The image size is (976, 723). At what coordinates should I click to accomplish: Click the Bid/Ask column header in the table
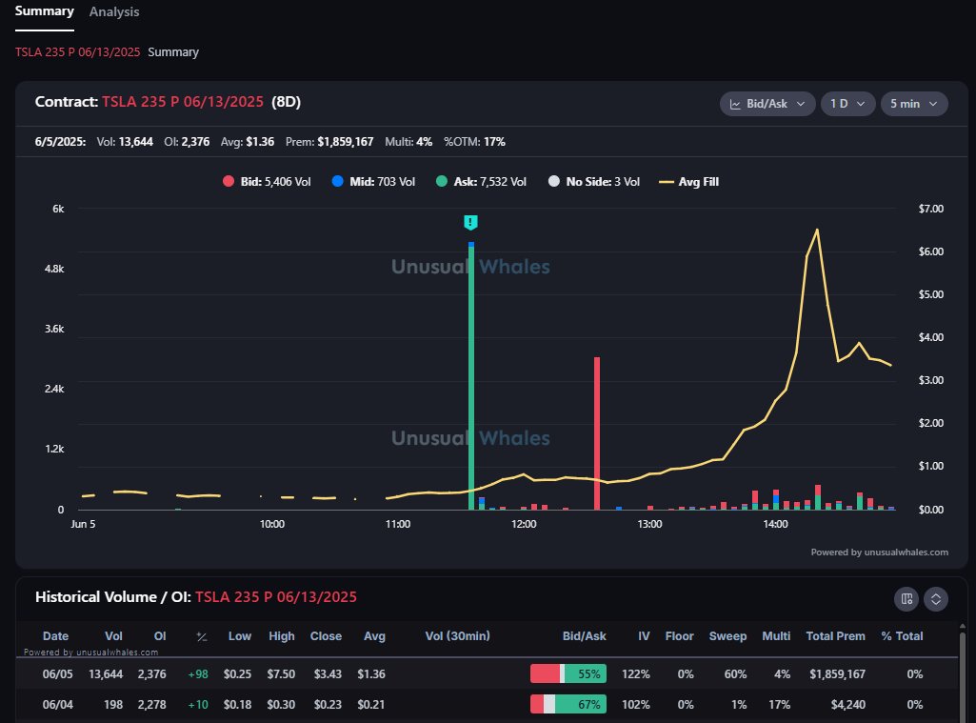click(x=585, y=635)
